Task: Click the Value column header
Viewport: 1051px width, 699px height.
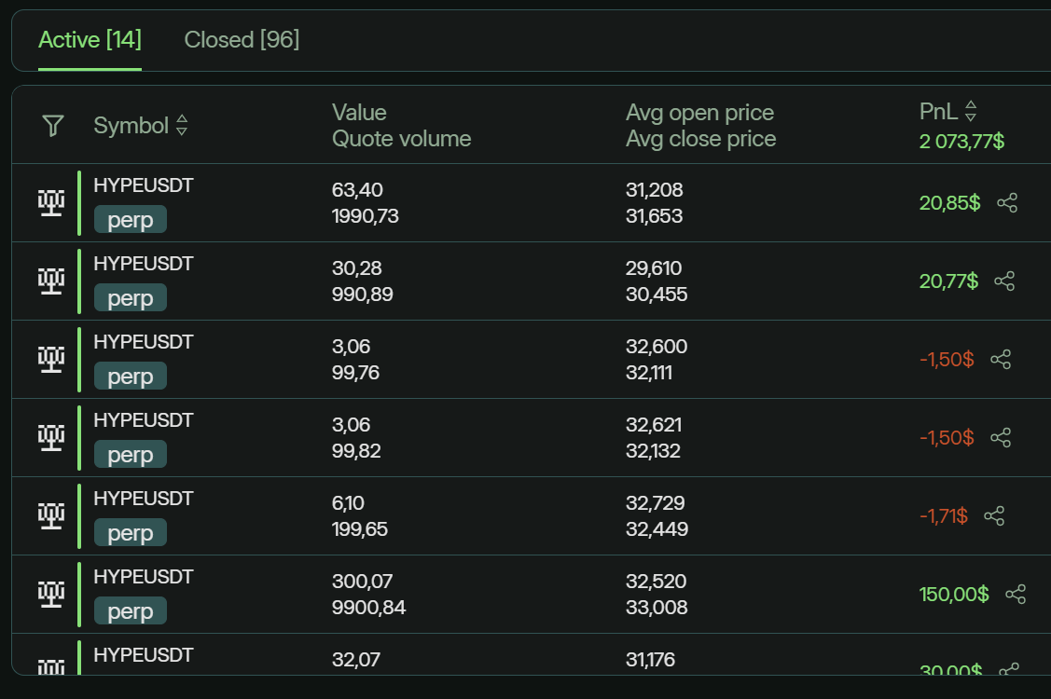Action: pos(359,113)
